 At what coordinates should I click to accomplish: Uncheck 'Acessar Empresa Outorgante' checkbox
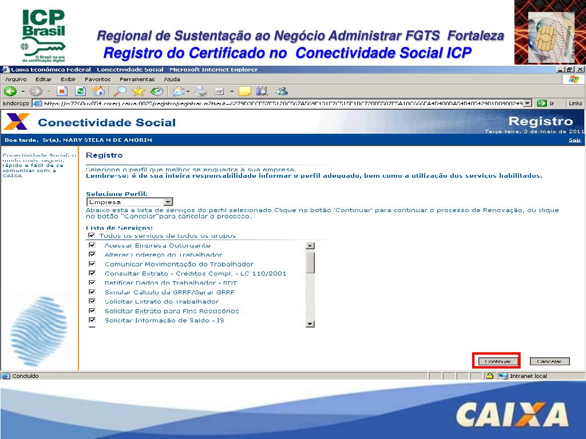pos(92,245)
